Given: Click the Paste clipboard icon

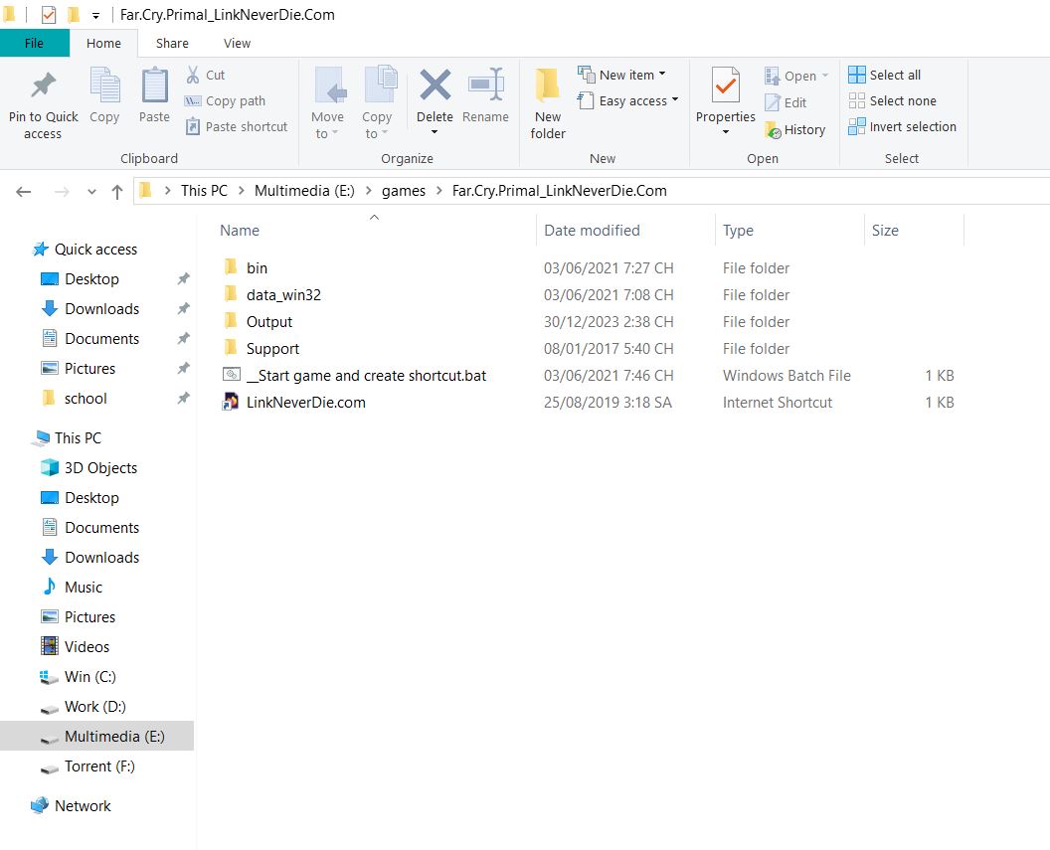Looking at the screenshot, I should (154, 87).
